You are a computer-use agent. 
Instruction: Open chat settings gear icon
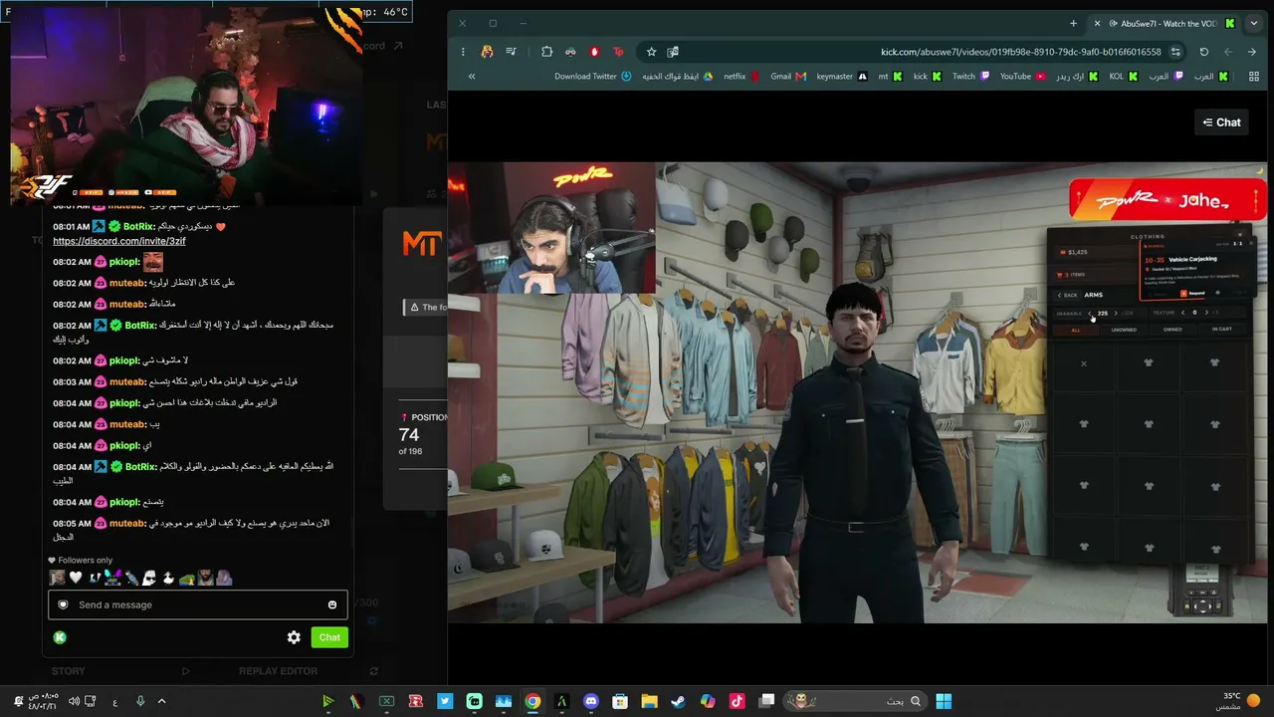coord(294,637)
